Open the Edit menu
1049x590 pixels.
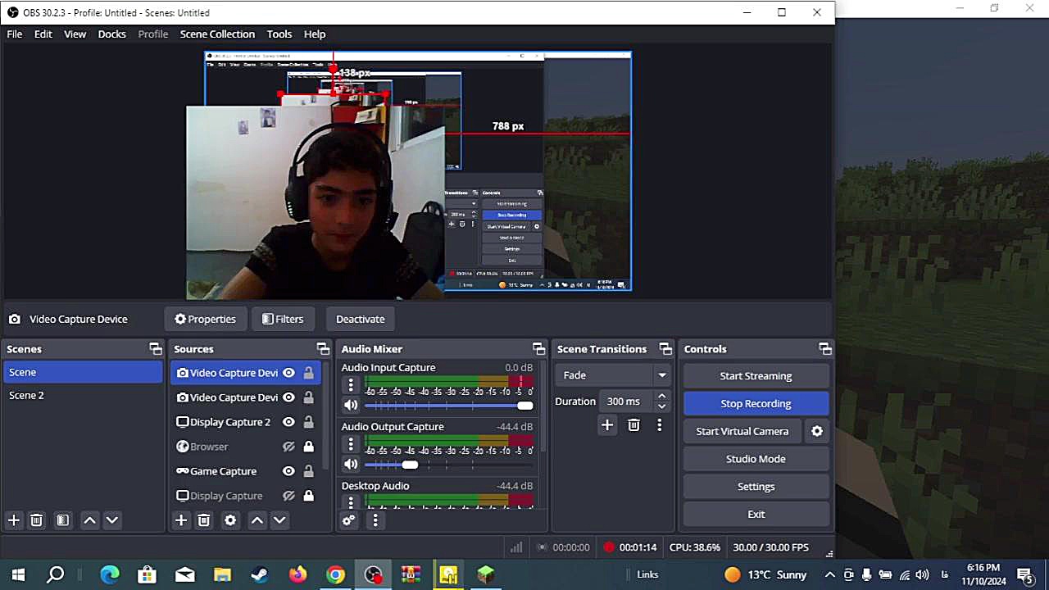pyautogui.click(x=43, y=34)
